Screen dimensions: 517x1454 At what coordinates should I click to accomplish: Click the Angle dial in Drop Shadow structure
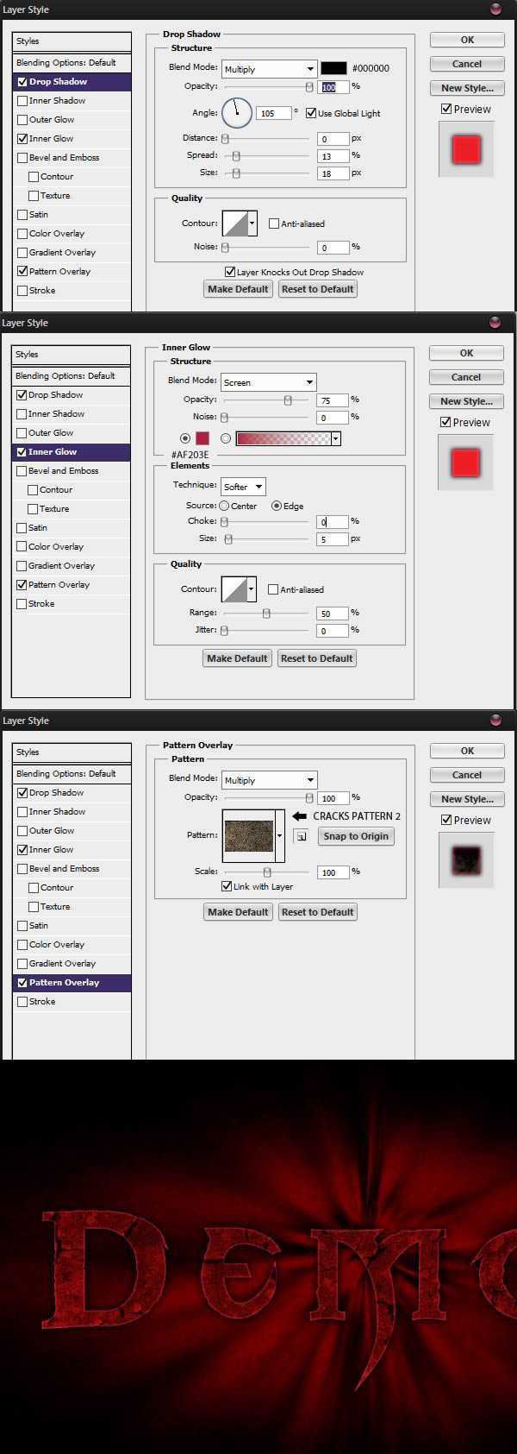click(x=237, y=112)
